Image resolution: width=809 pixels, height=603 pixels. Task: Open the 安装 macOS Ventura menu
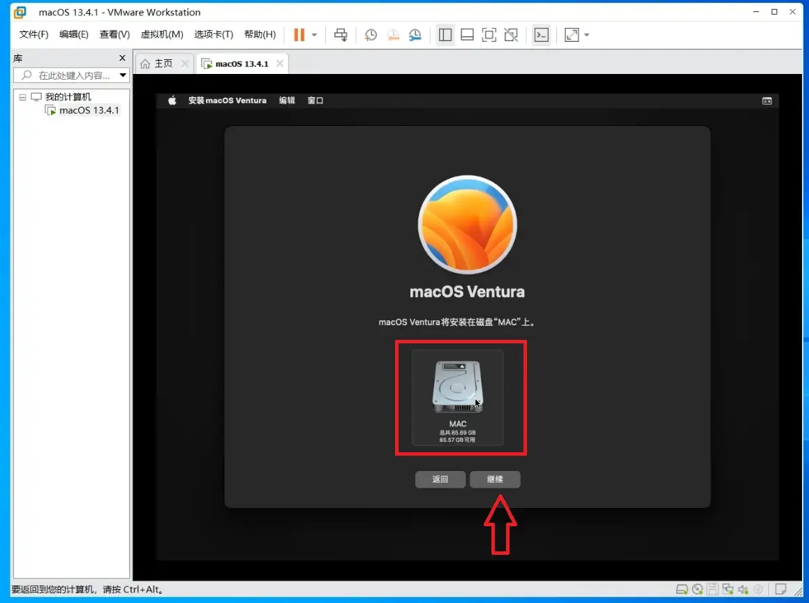pyautogui.click(x=227, y=100)
